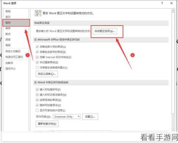
Task: Open the 保存 (Save) category
Action: 8,28
